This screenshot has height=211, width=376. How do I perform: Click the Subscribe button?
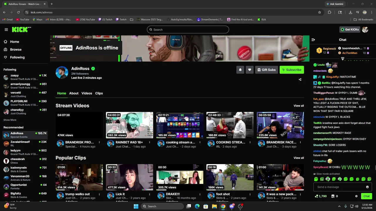pos(292,70)
